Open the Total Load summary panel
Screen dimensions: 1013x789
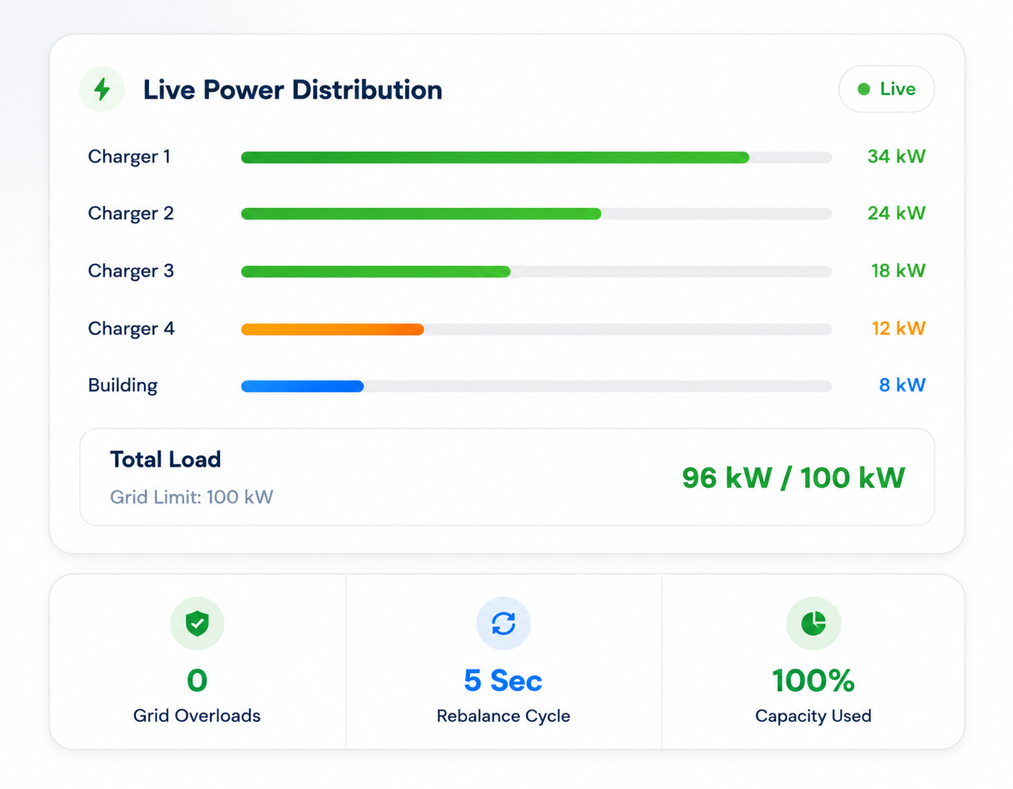coord(507,477)
